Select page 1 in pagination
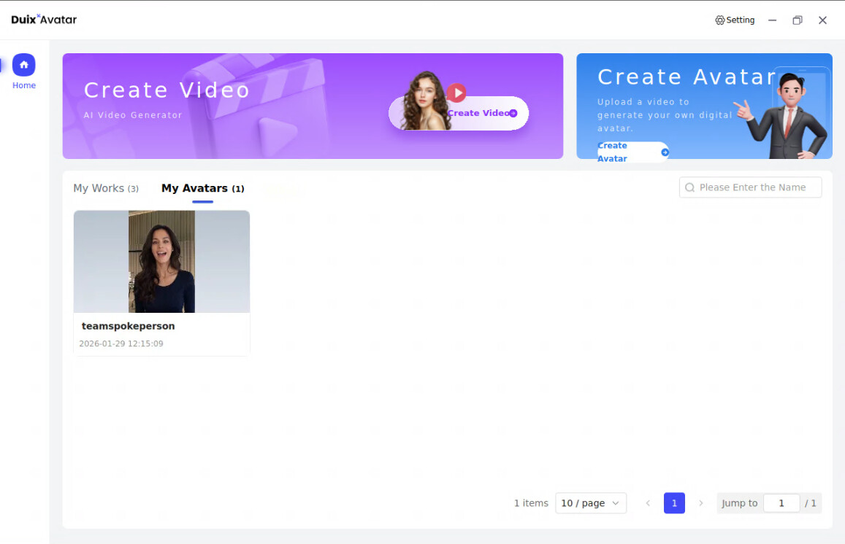845x544 pixels. [674, 503]
